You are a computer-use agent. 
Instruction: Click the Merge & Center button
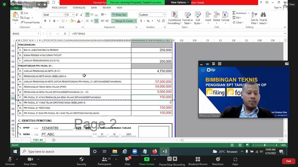(122, 21)
